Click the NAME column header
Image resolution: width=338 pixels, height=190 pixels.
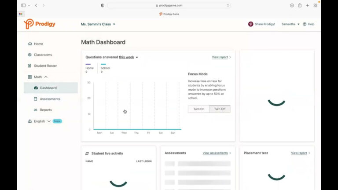pos(89,161)
